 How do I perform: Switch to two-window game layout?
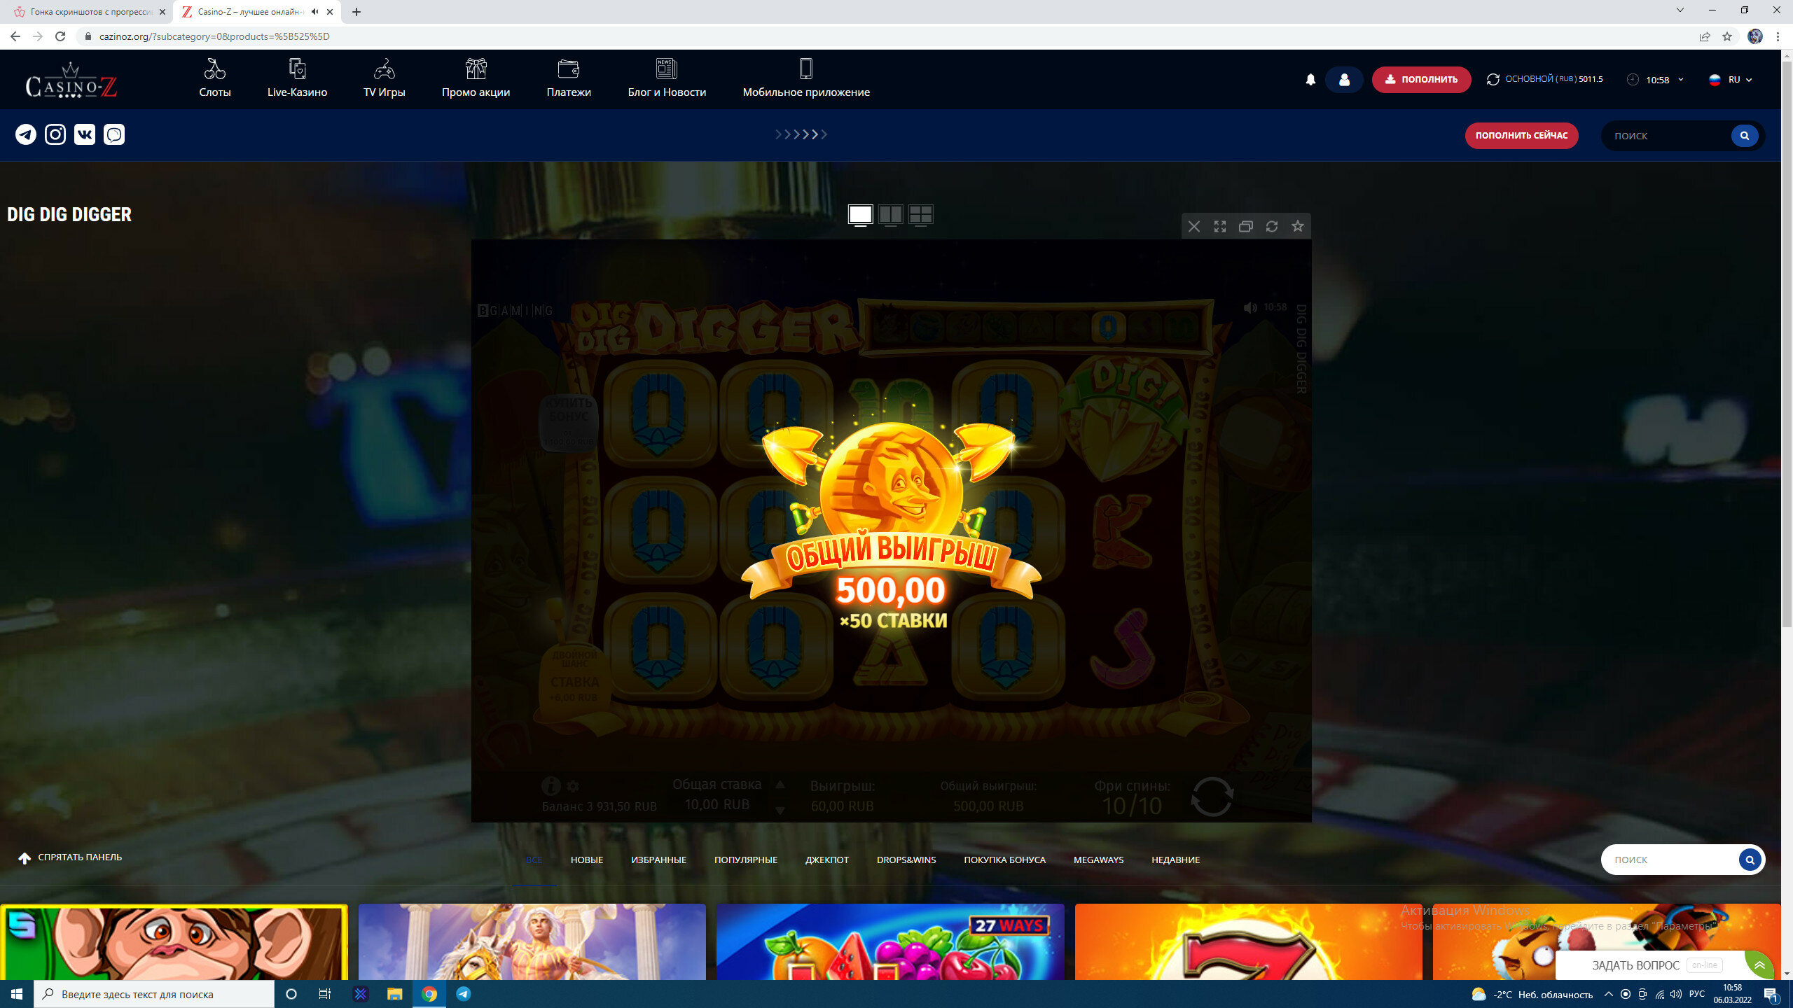pyautogui.click(x=890, y=214)
